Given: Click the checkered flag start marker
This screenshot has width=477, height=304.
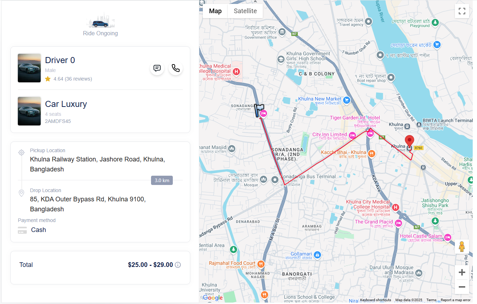Looking at the screenshot, I should pos(259,109).
